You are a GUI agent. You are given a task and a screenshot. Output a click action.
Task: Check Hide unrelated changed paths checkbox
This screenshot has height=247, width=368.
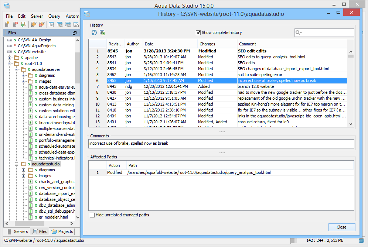(92, 215)
